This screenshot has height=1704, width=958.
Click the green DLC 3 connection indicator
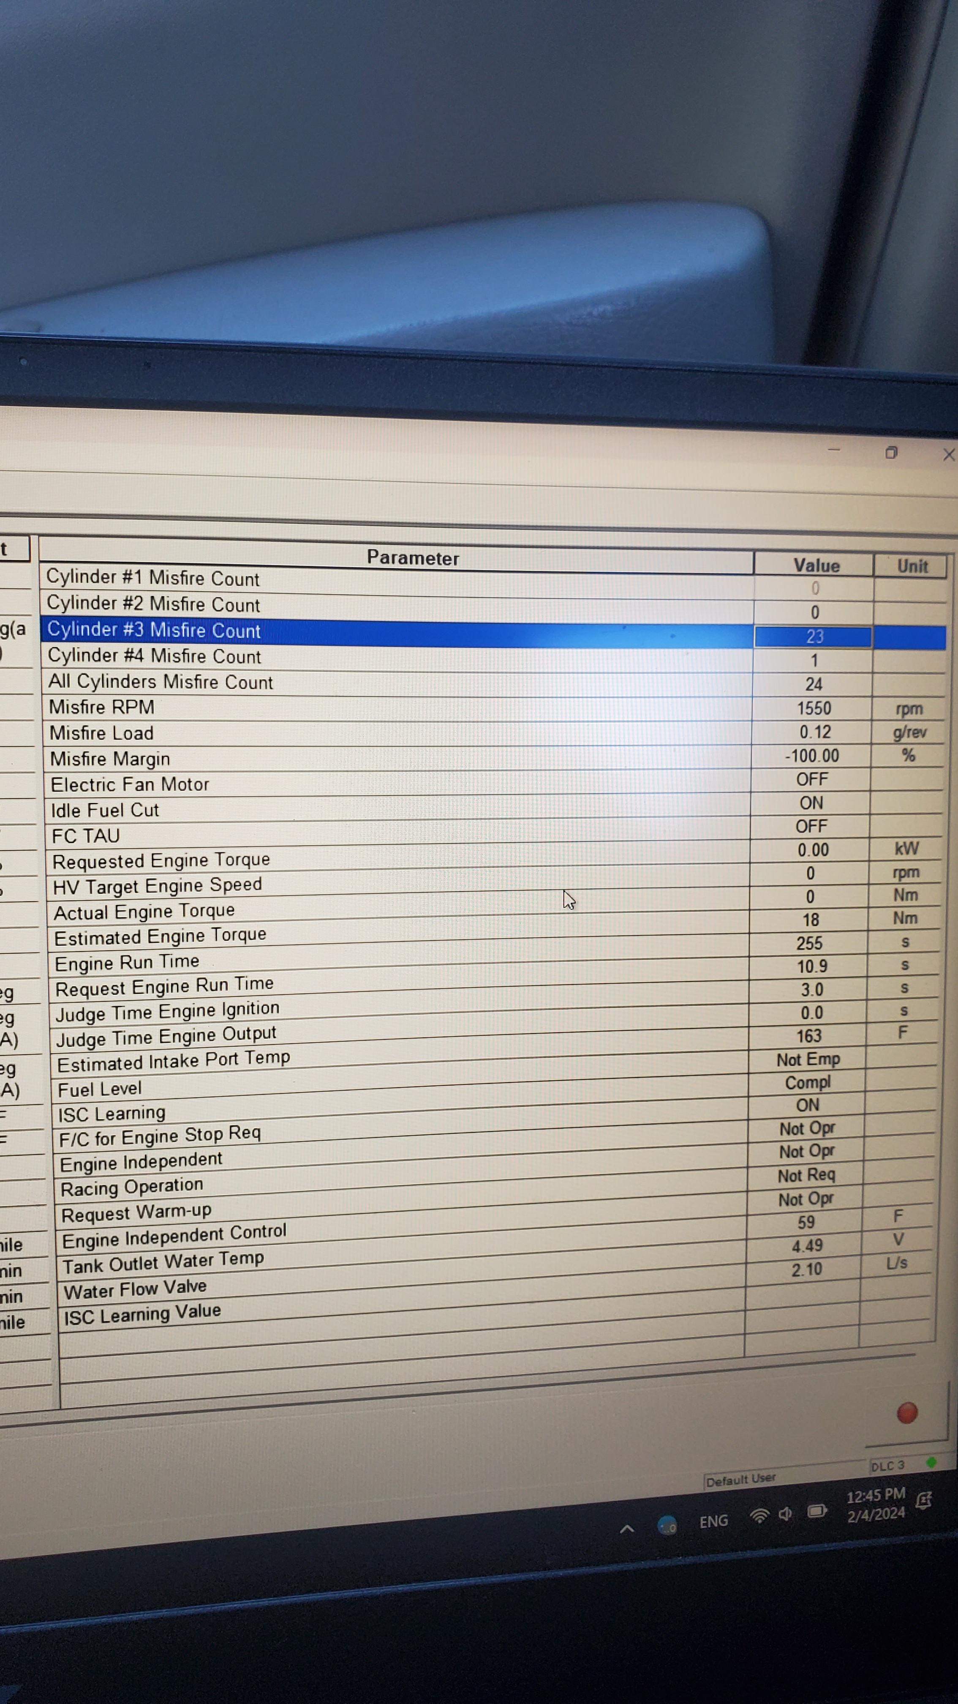point(931,1463)
